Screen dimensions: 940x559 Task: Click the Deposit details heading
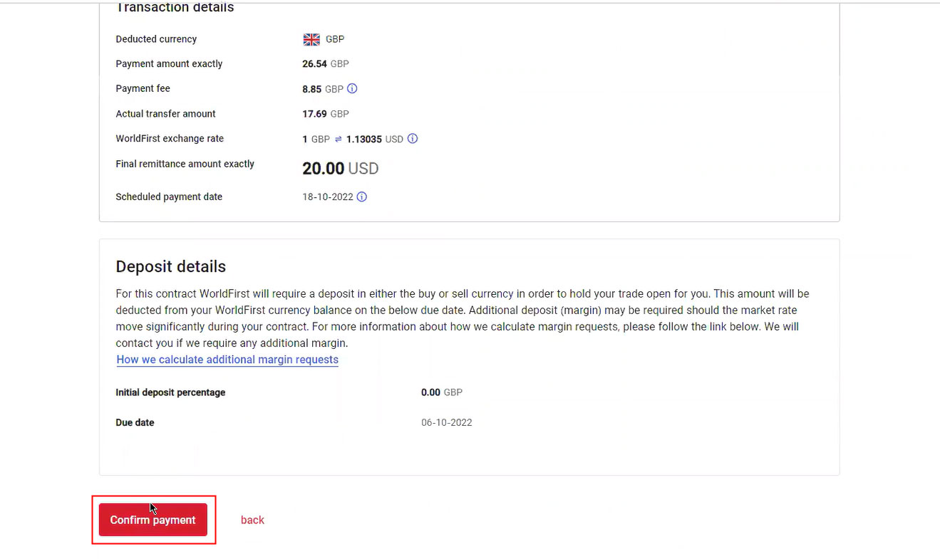pyautogui.click(x=170, y=266)
